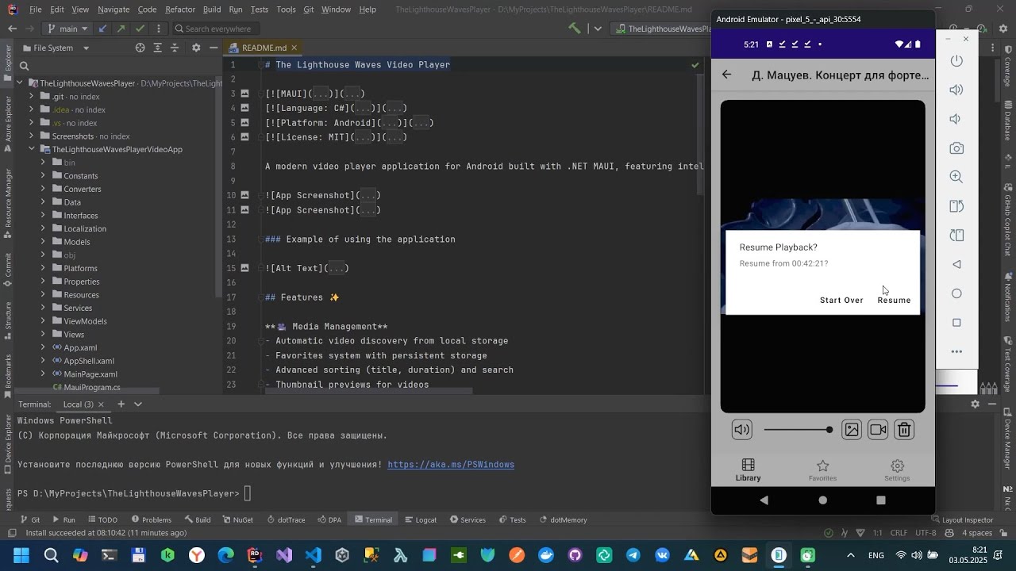Screen dimensions: 1016x571
Task: Click emulator Volume Up icon
Action: click(x=956, y=90)
